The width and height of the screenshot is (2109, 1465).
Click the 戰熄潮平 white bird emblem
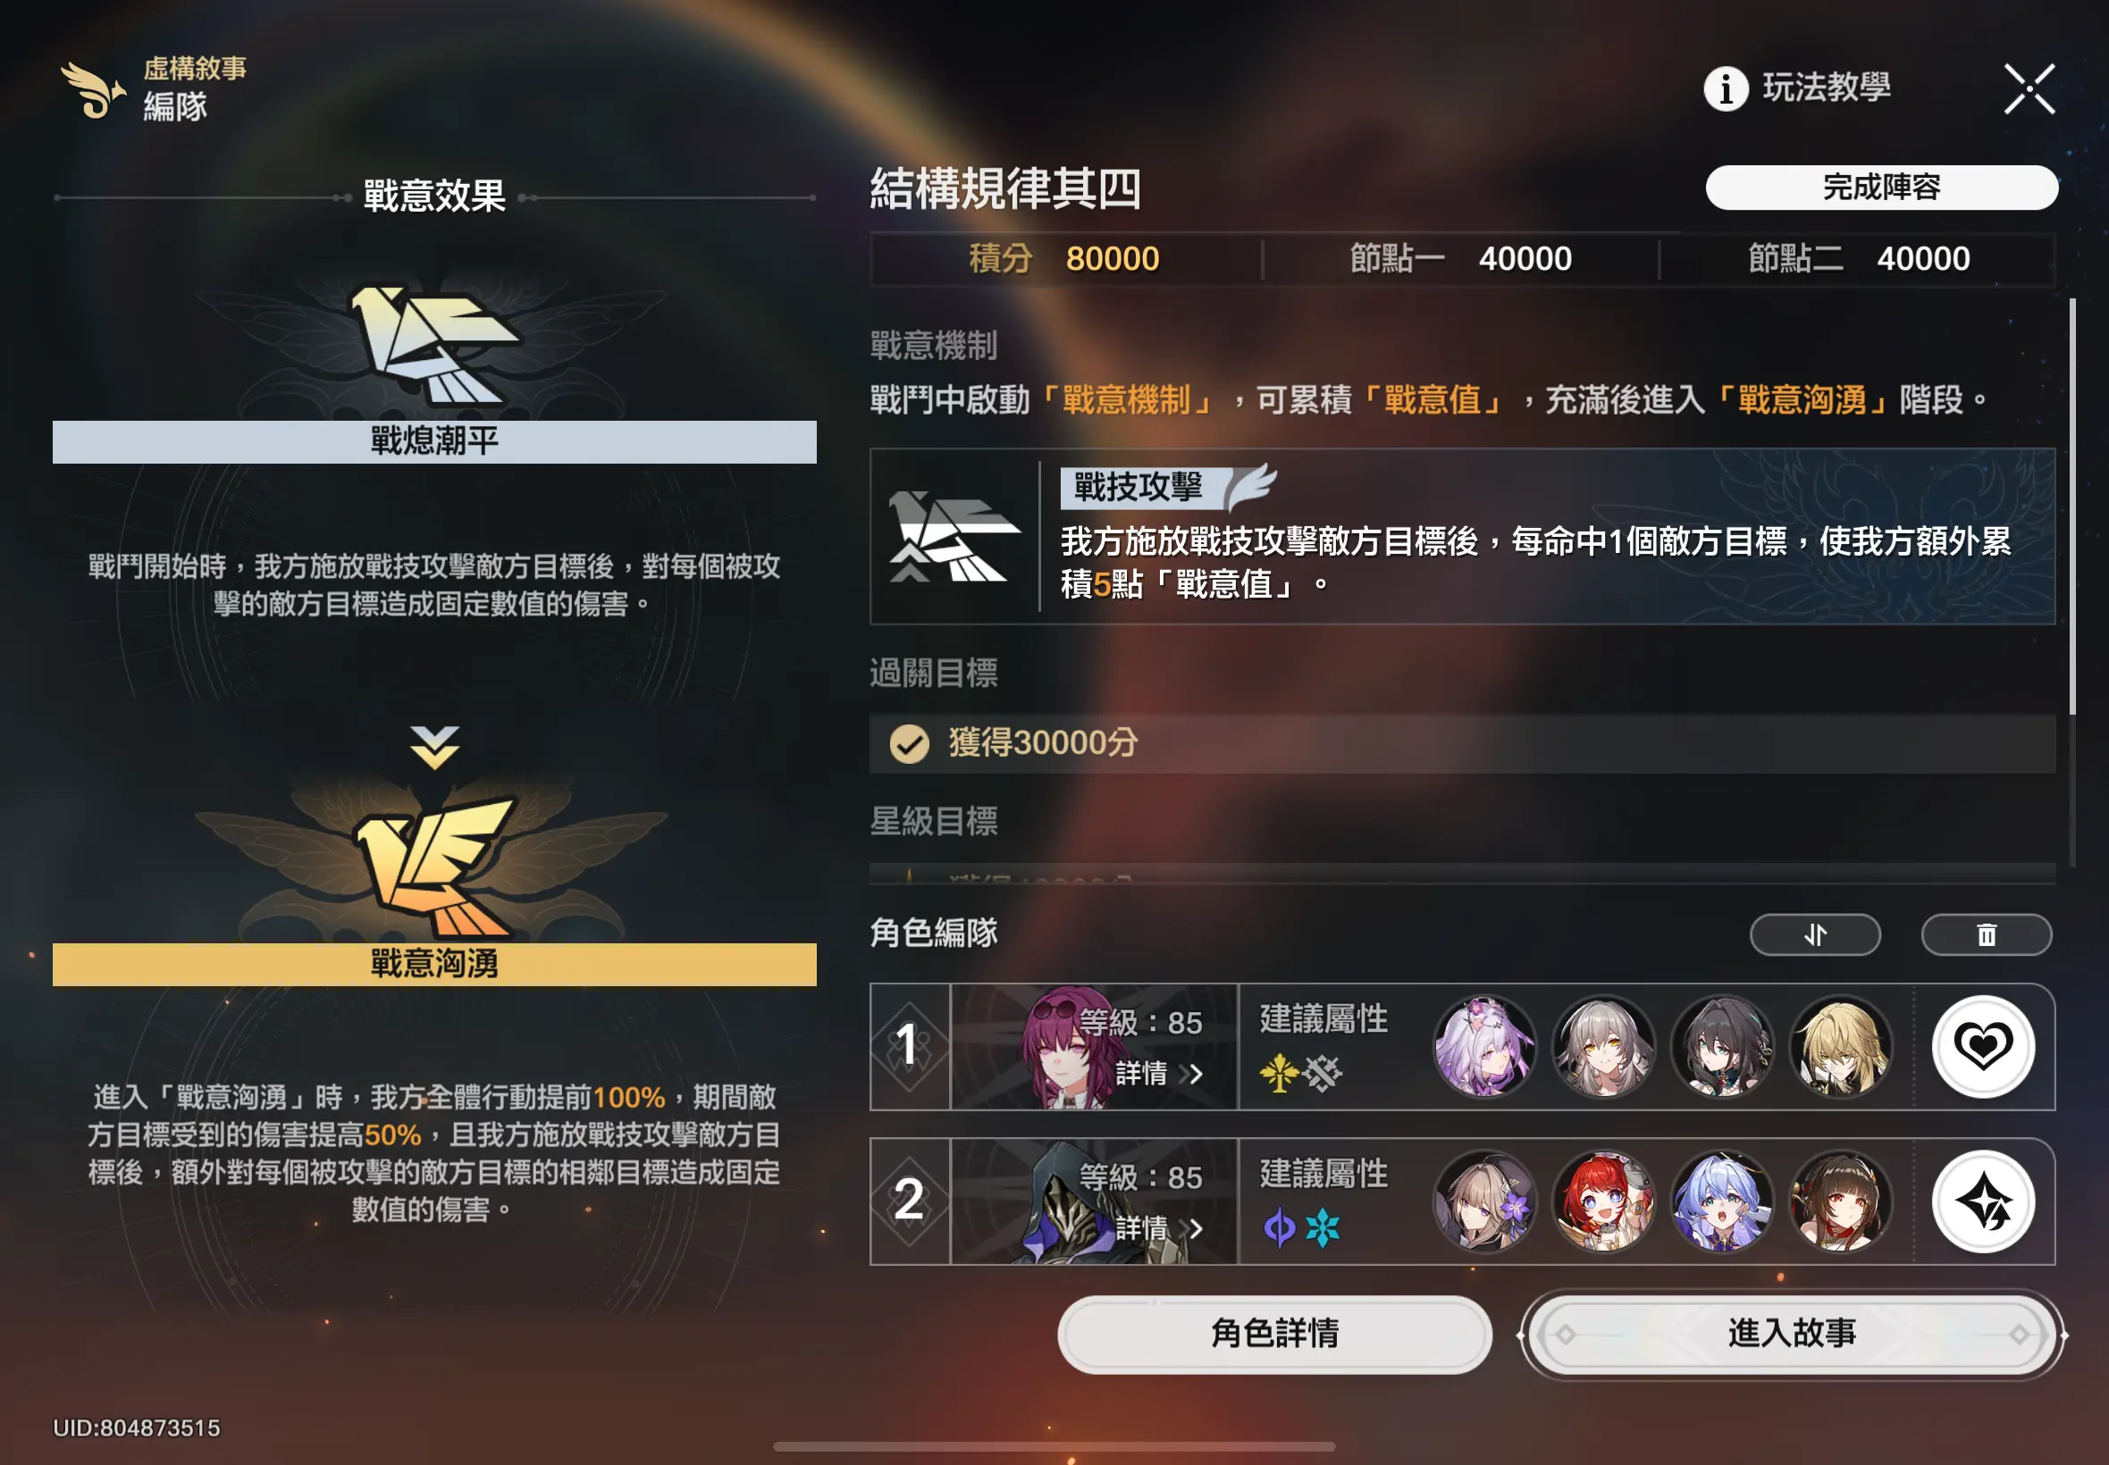(x=433, y=343)
